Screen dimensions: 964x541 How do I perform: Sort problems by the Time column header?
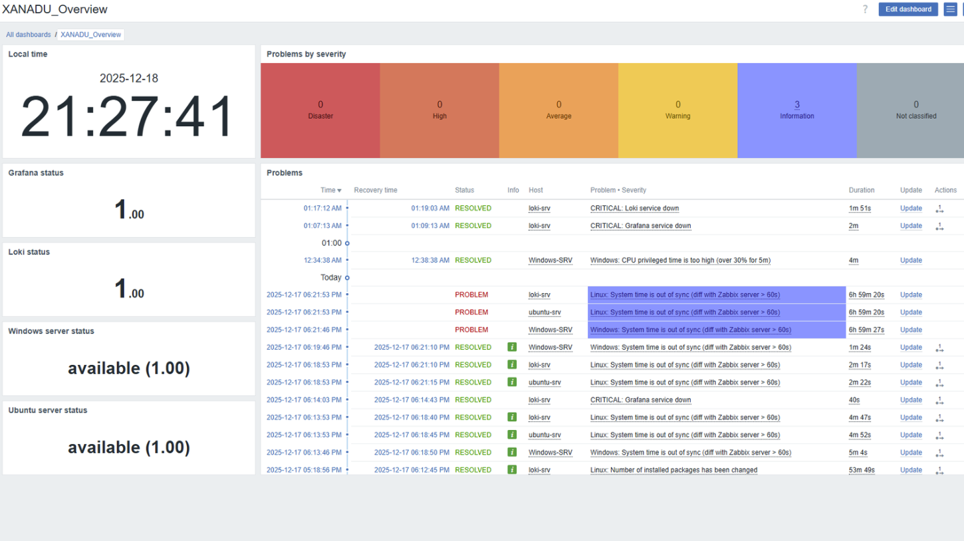[x=330, y=190]
